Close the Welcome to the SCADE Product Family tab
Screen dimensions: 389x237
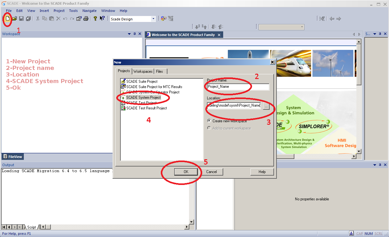[x=219, y=35]
